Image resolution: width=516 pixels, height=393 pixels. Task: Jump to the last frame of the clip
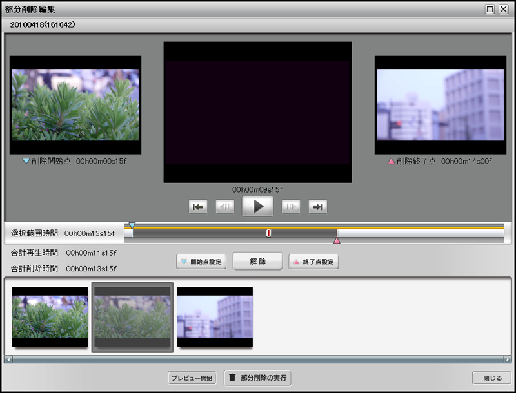pos(318,206)
